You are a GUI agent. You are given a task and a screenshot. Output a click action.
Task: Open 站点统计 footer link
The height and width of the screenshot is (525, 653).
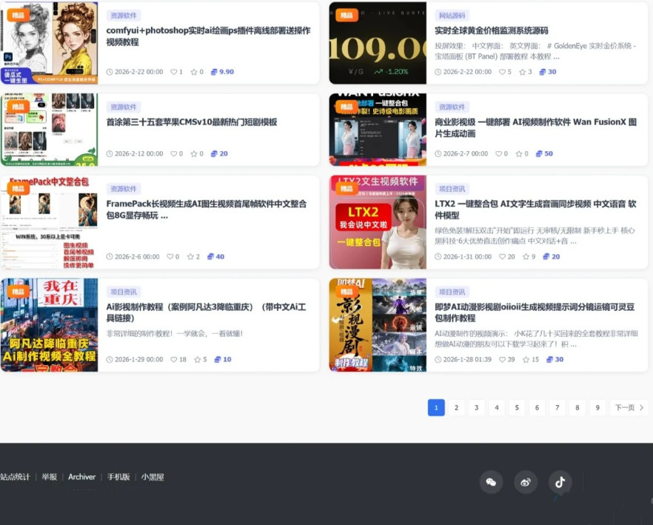[15, 477]
